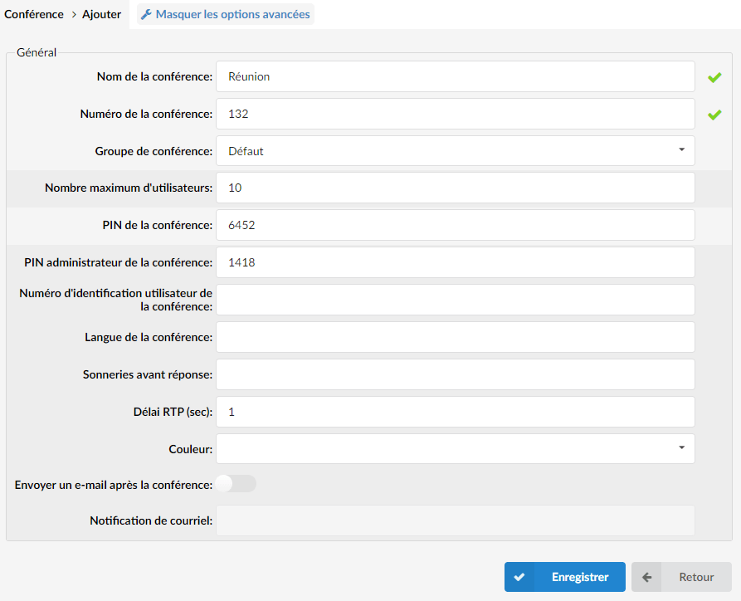Click the wrench icon beside Masquer les options avancées

click(x=146, y=15)
